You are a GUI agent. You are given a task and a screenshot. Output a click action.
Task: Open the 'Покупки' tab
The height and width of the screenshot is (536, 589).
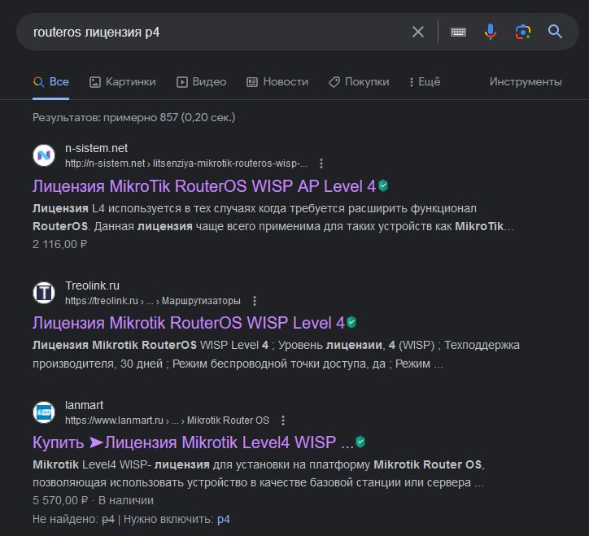pyautogui.click(x=359, y=82)
